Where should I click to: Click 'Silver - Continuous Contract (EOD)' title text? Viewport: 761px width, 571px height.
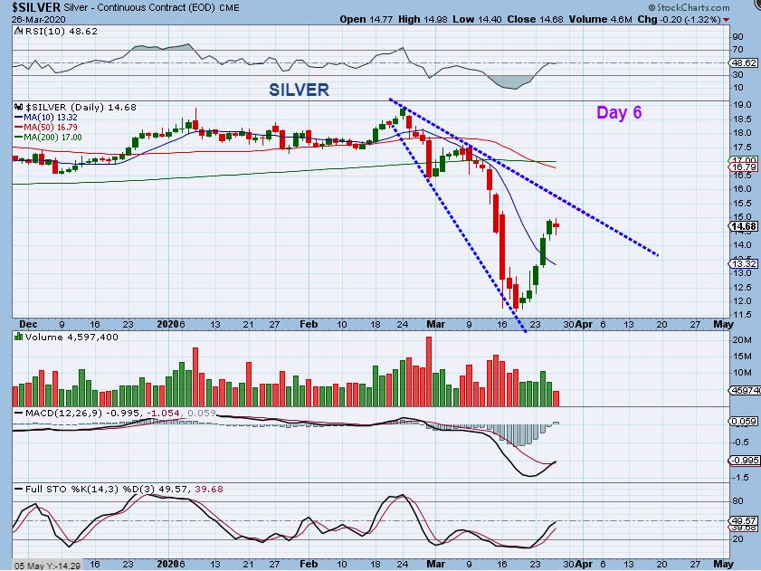[x=140, y=8]
